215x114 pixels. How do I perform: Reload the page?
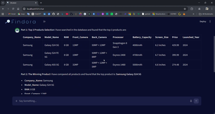(13, 9)
